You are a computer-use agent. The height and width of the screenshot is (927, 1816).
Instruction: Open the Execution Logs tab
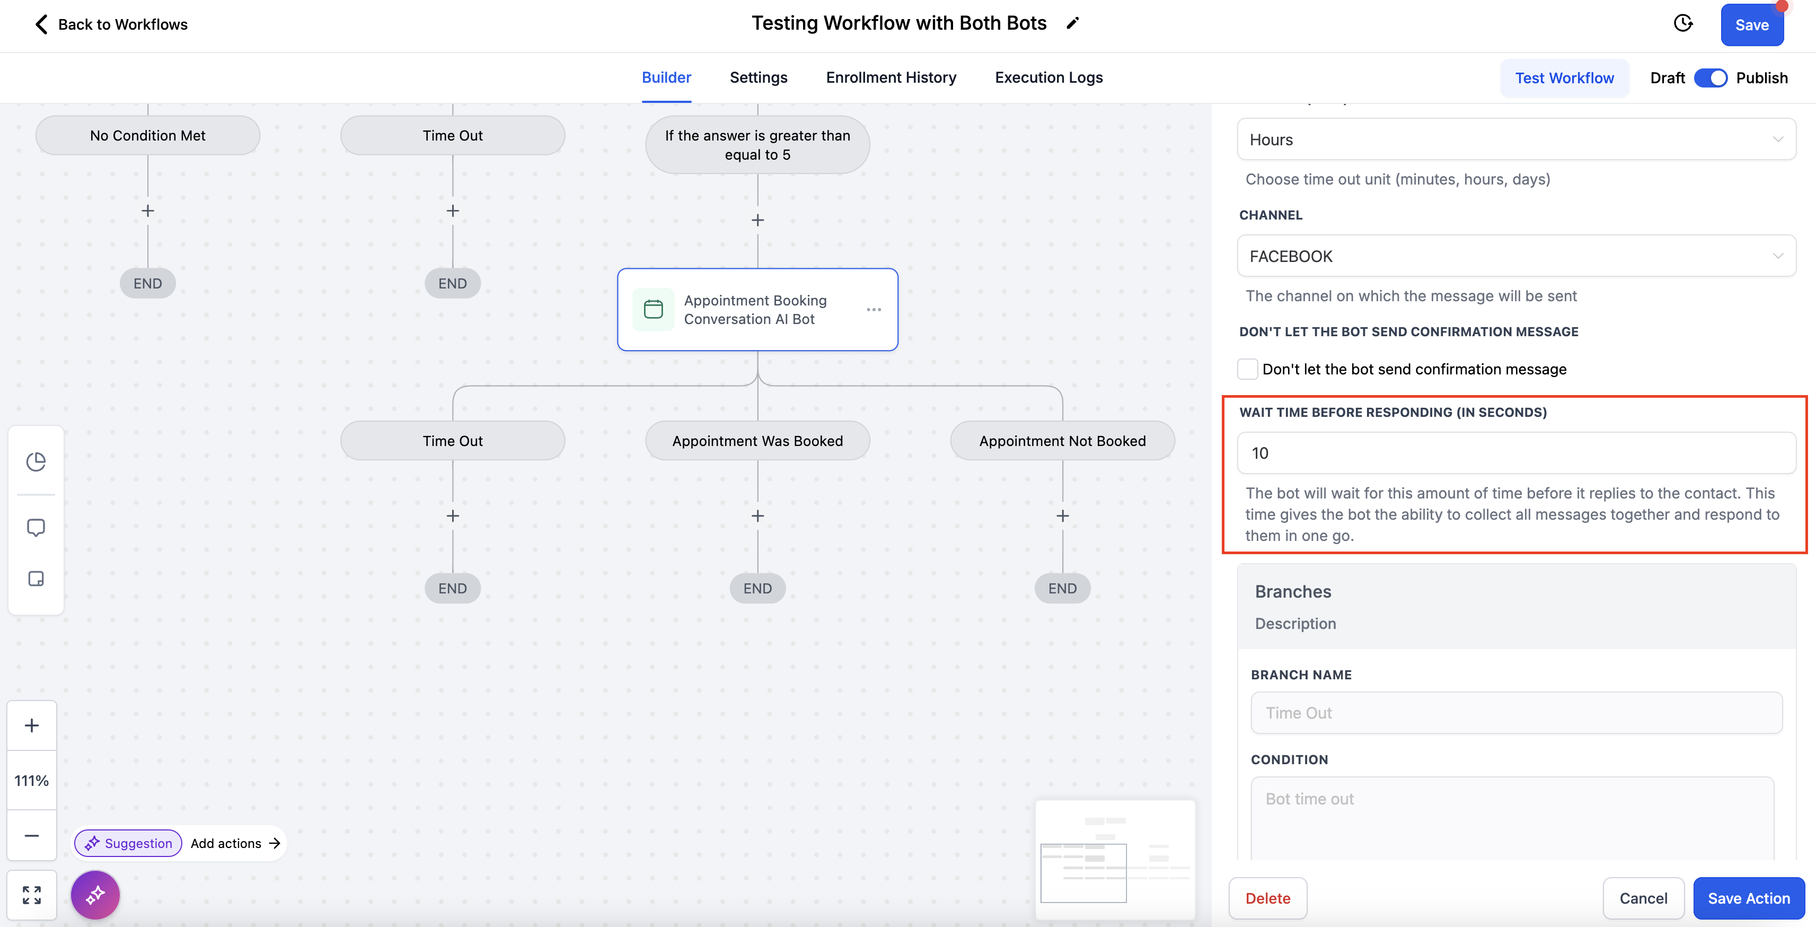click(x=1048, y=77)
